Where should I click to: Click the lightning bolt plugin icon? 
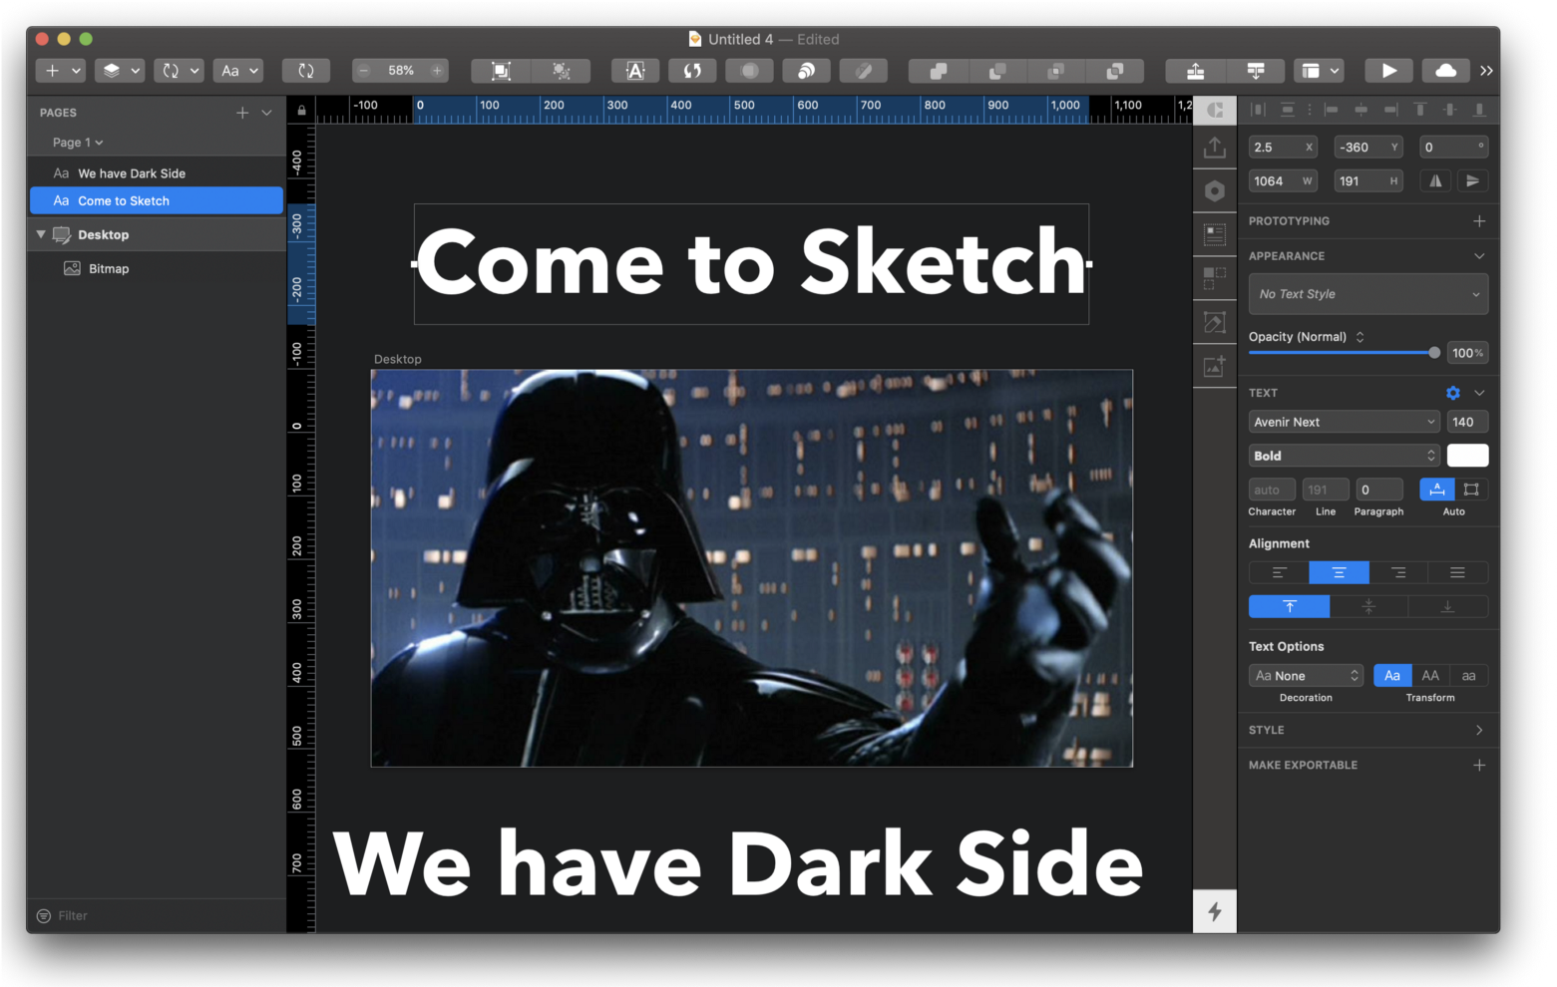click(1214, 911)
